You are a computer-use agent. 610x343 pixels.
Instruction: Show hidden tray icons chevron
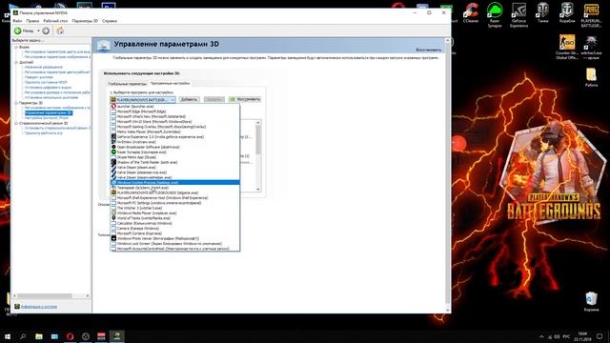tap(541, 336)
